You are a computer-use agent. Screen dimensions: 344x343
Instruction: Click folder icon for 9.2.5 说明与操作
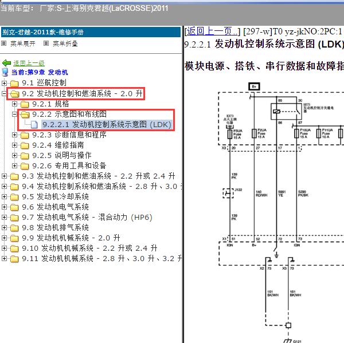pyautogui.click(x=25, y=156)
